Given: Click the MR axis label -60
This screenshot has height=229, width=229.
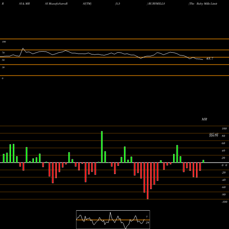Looking at the screenshot, I should [x=224, y=187].
